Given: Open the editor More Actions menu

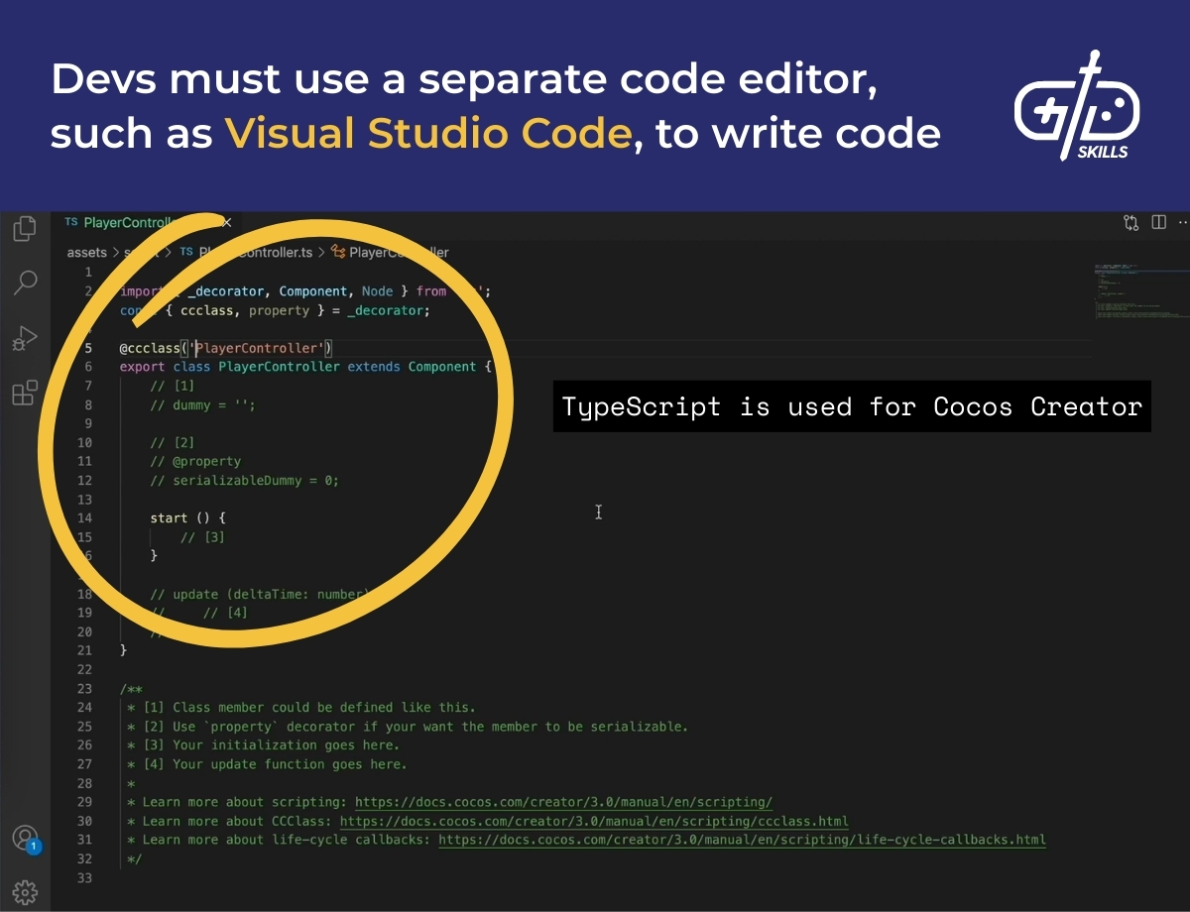Looking at the screenshot, I should [x=1182, y=222].
